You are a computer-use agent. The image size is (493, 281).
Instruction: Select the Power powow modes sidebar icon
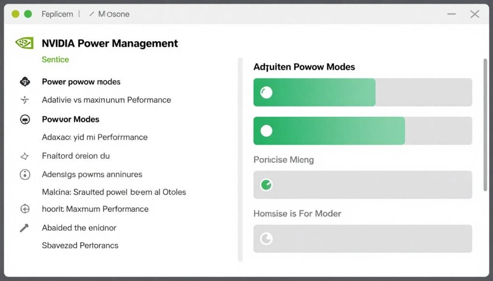(x=24, y=81)
